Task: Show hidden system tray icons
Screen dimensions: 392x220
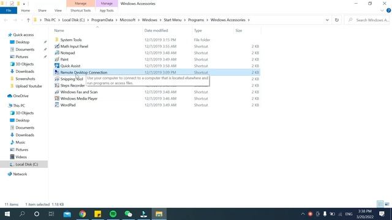Action: tap(303, 214)
